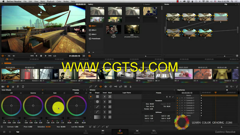Open the Power Window palette icon
Screen dimensions: 240x135
(x=100, y=86)
